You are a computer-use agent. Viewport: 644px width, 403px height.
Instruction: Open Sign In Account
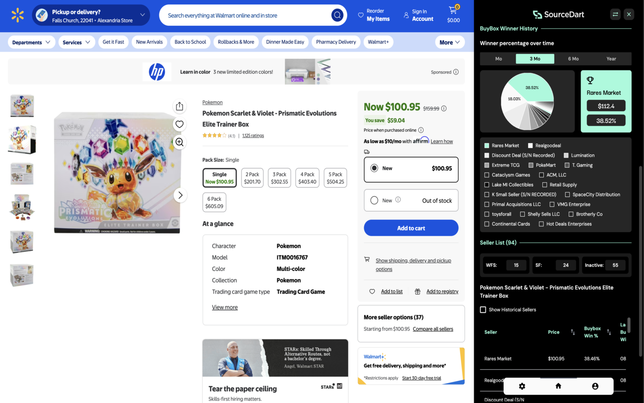pos(418,15)
